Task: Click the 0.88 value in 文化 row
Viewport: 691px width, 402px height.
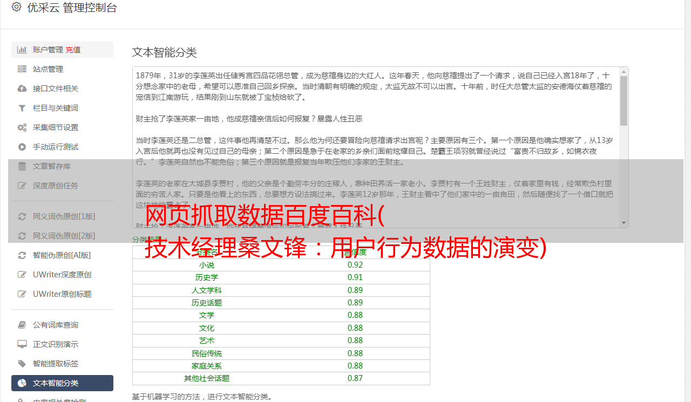Action: pos(355,328)
